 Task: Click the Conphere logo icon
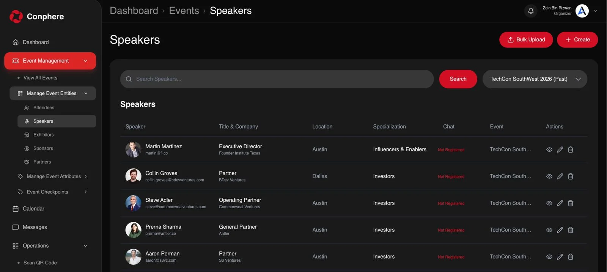coord(16,16)
